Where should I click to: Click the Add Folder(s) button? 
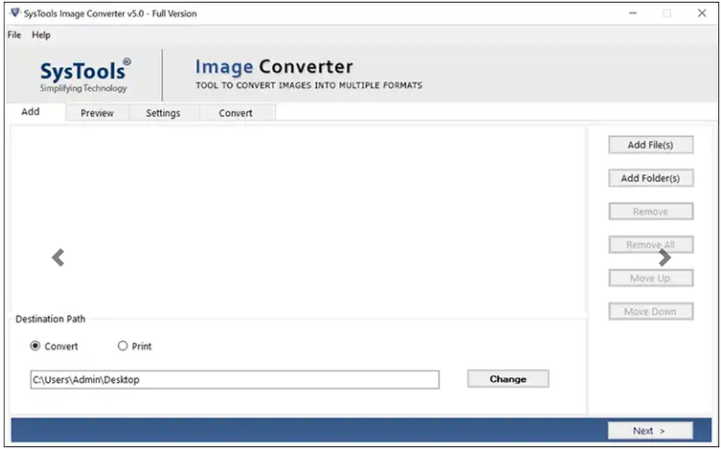pyautogui.click(x=650, y=178)
